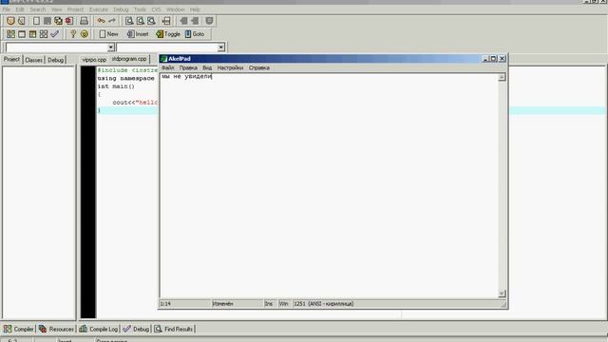Click the rebuild all grid icon
The height and width of the screenshot is (342, 608).
click(44, 34)
